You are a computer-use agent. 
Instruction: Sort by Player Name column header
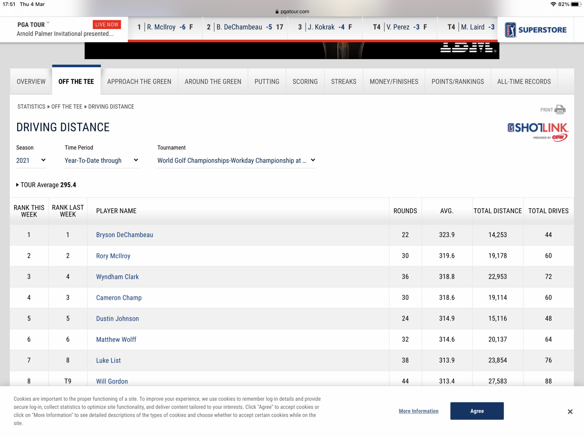tap(116, 211)
